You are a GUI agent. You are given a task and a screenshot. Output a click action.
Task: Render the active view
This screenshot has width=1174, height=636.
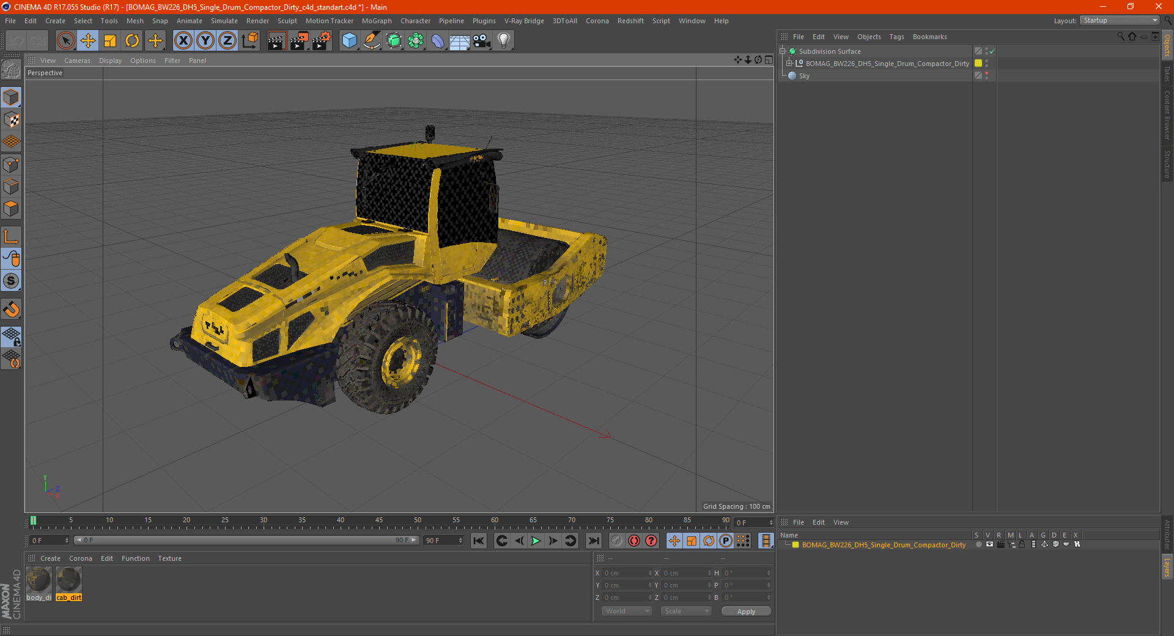pyautogui.click(x=276, y=41)
